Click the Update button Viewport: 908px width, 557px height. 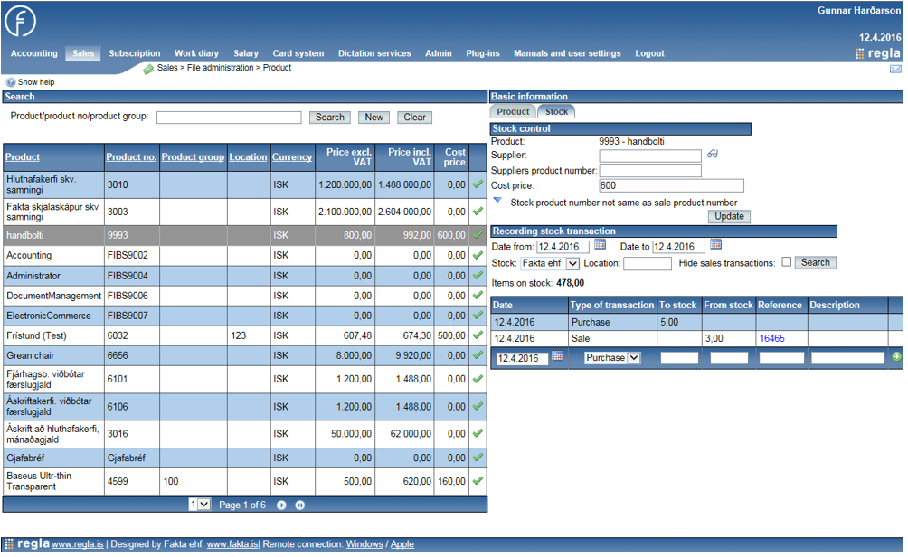(x=729, y=216)
